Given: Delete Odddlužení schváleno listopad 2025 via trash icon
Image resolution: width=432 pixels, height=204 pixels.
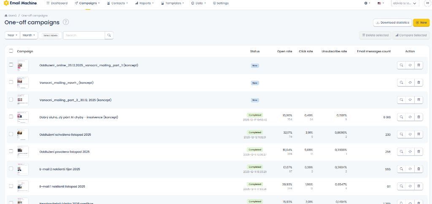Looking at the screenshot, I should click(418, 134).
